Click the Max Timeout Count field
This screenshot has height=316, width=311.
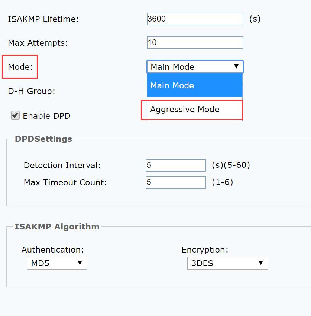[x=175, y=182]
